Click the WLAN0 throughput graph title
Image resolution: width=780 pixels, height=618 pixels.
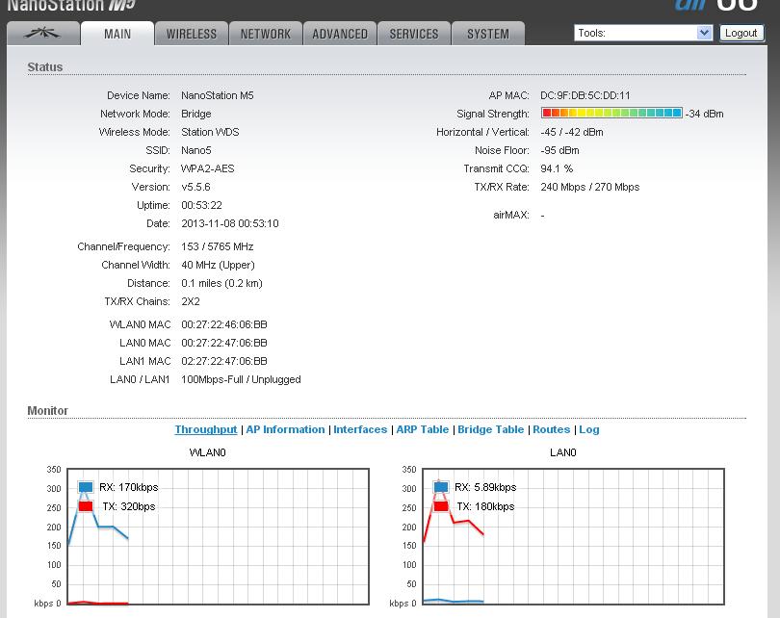(207, 452)
